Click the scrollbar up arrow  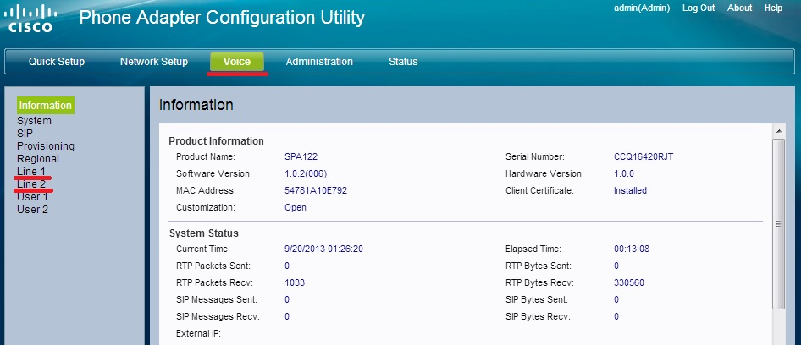[x=778, y=132]
